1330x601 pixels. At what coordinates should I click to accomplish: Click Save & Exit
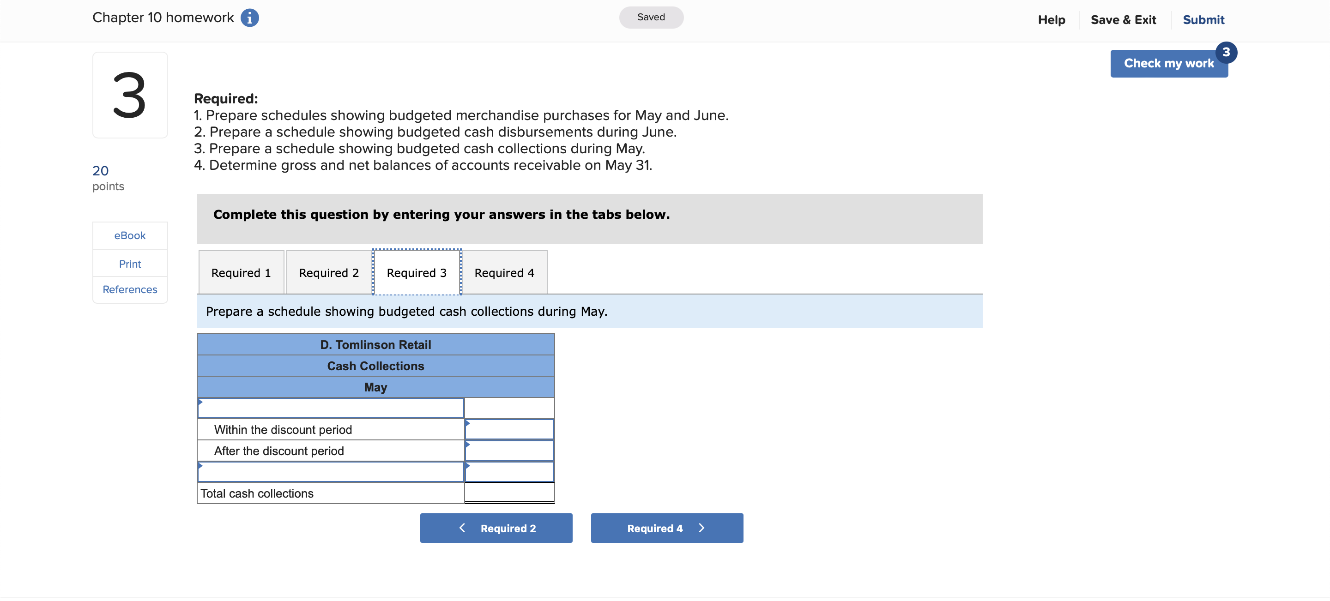tap(1123, 19)
